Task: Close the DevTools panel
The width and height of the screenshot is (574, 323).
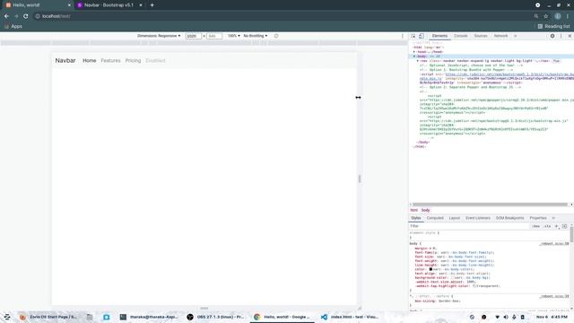Action: click(x=570, y=36)
